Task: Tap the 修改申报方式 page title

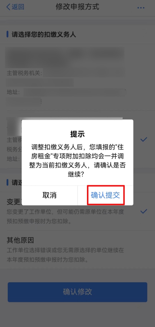Action: pos(77,7)
